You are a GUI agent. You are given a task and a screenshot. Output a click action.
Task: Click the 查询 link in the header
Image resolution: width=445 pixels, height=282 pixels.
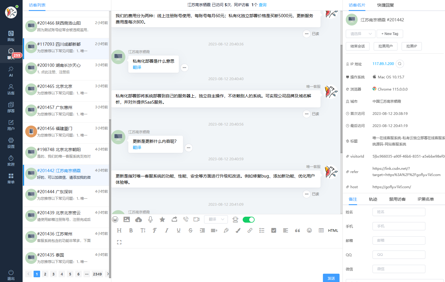click(x=262, y=5)
